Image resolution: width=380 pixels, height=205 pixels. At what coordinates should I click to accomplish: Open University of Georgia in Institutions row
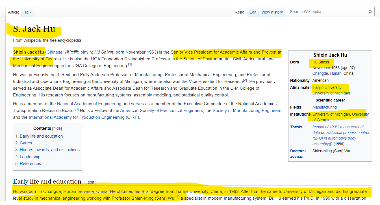click(340, 117)
